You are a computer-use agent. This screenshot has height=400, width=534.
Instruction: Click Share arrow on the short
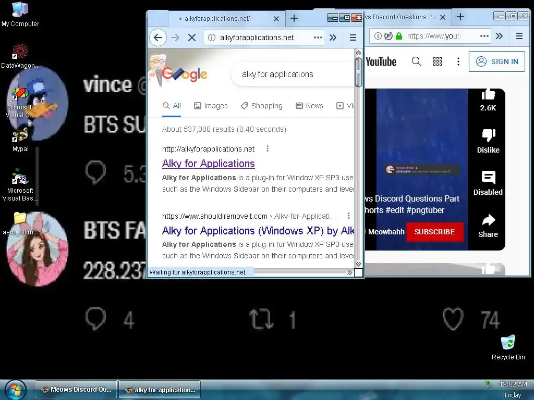click(488, 220)
